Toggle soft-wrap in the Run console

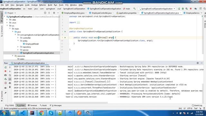[10, 75]
